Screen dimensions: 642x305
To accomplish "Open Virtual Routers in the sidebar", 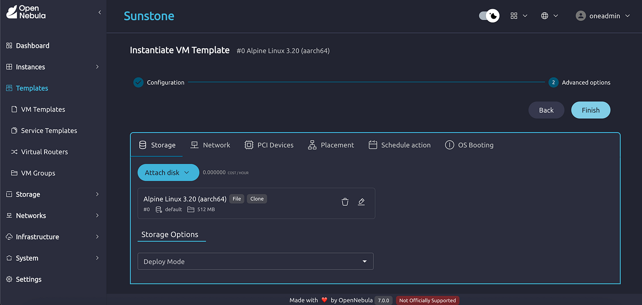I will [44, 152].
